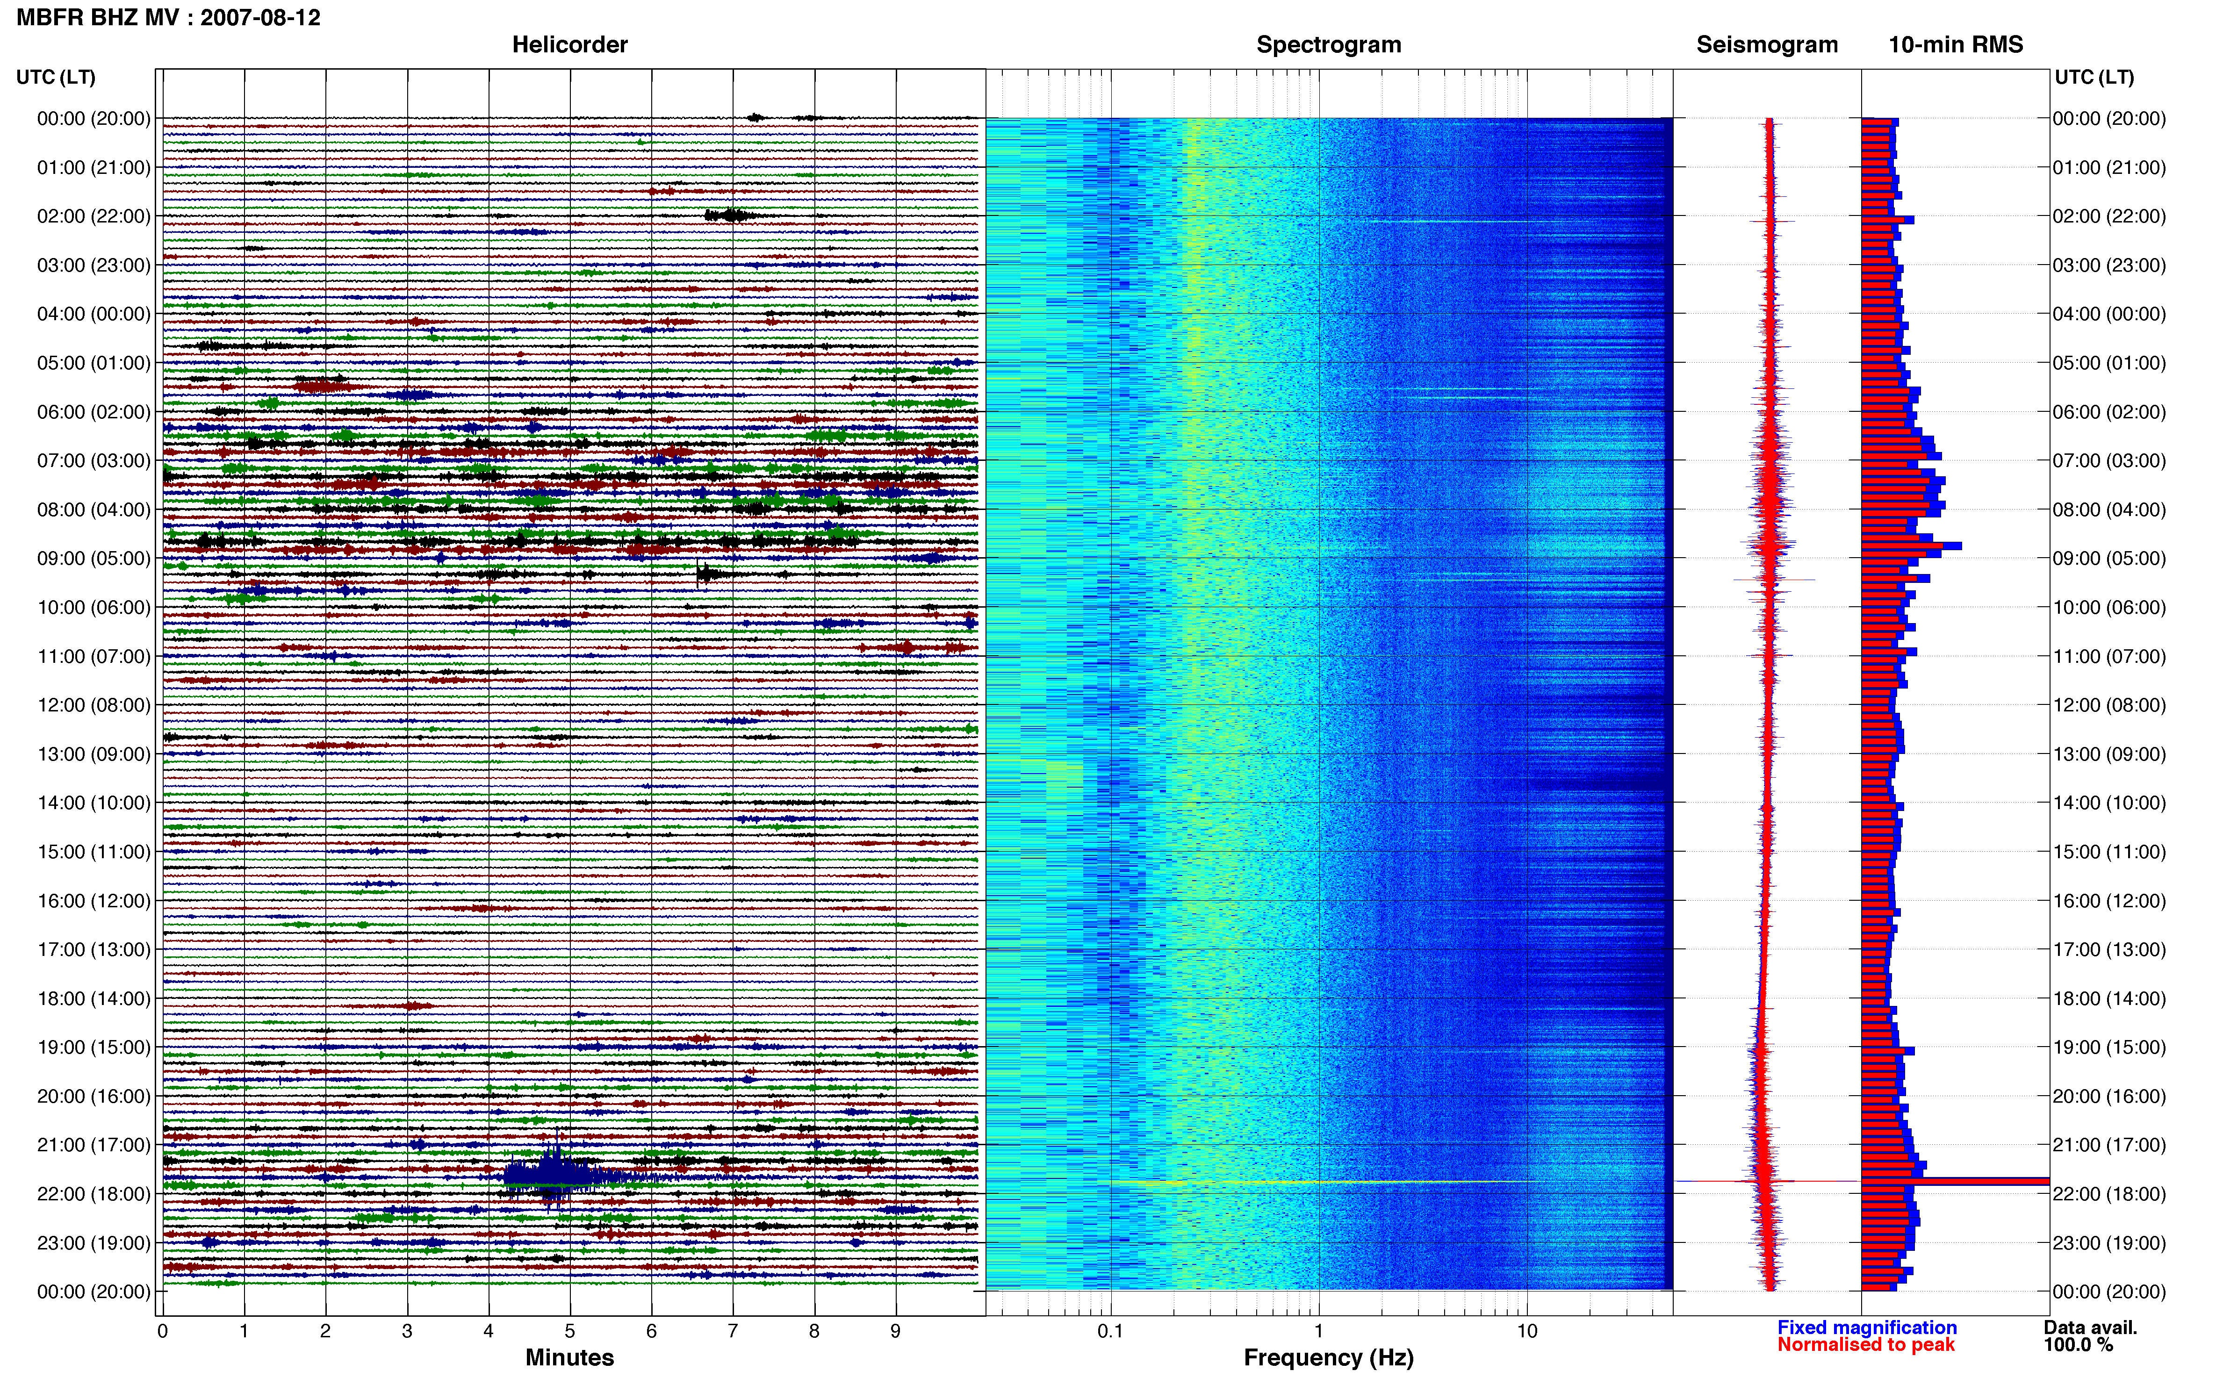Click the left 23:00 (19:00) time label
Viewport: 2216px width, 1385px height.
point(94,1243)
